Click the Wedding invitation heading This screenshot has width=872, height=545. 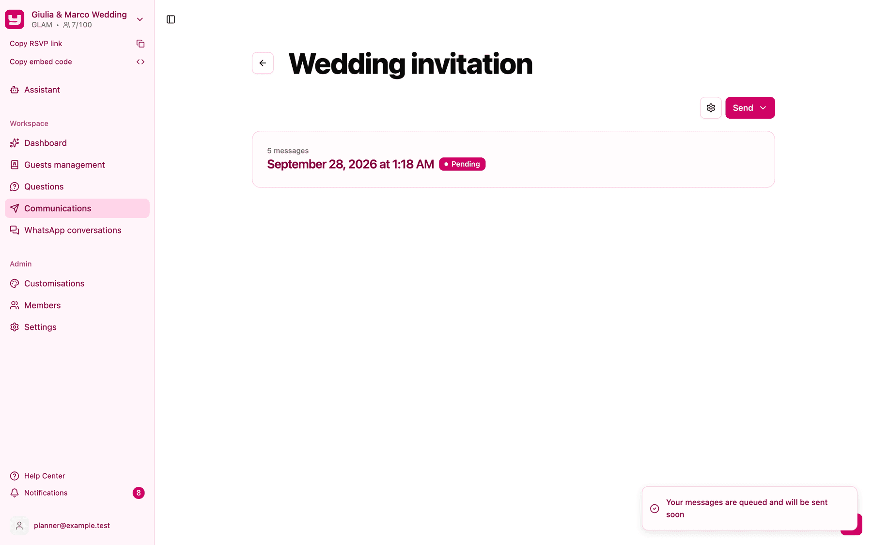pos(410,63)
